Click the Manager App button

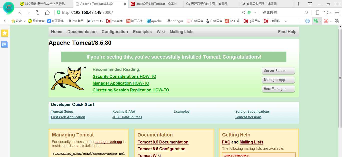[x=278, y=80]
